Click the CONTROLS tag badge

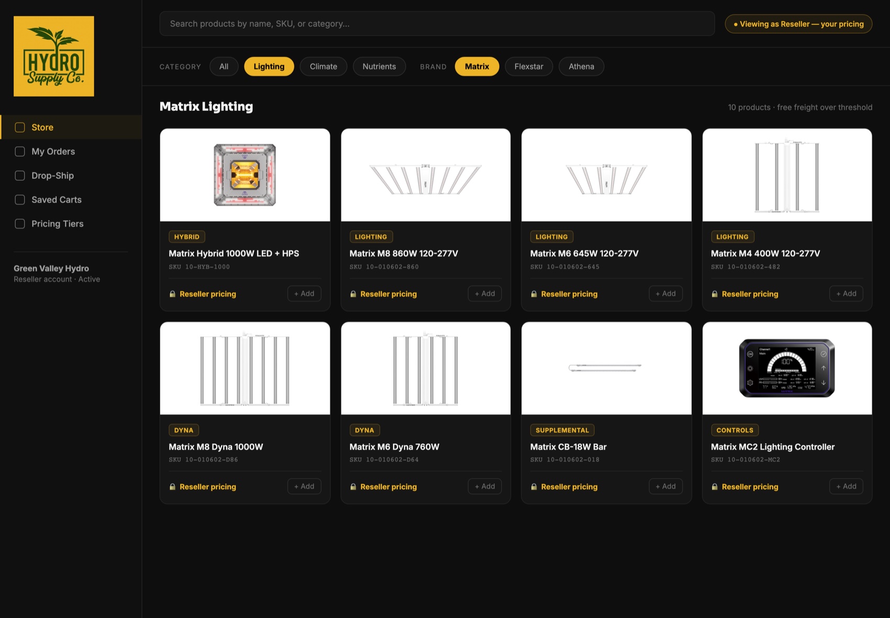tap(735, 430)
